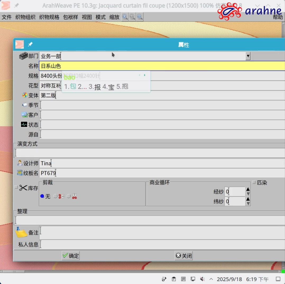The image size is (285, 284).
Task: Click the app icon in the 属性 dialog title bar
Action: 19,44
